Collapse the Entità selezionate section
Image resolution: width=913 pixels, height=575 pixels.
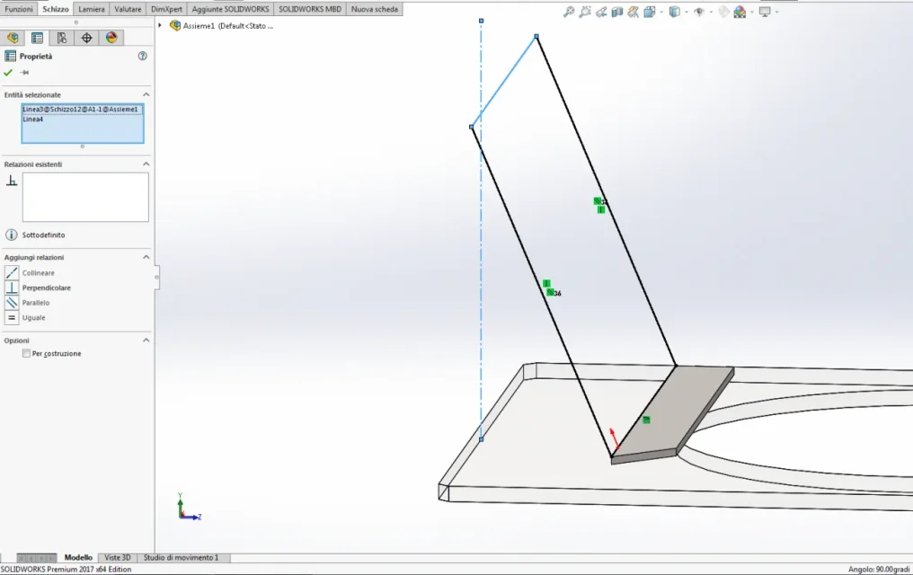[146, 94]
